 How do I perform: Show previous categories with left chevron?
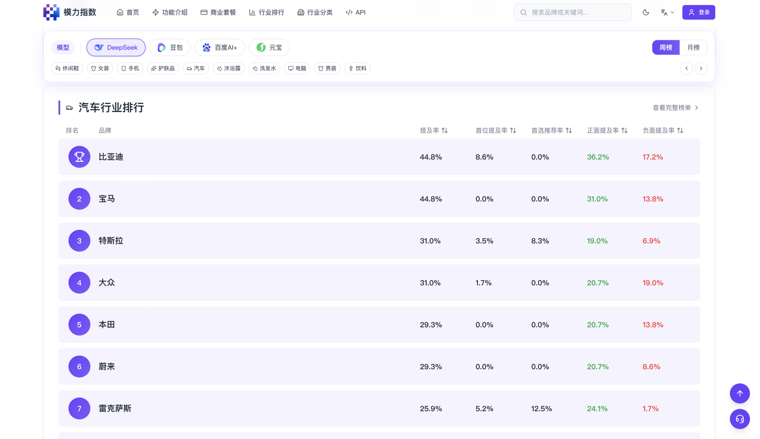[686, 69]
